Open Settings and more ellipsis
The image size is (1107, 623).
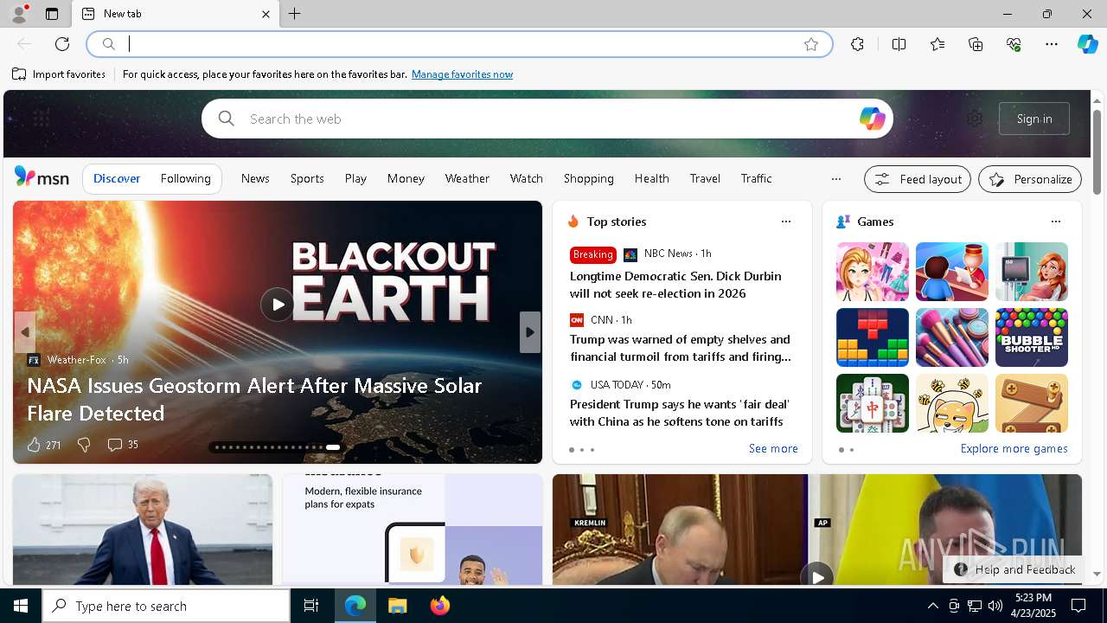[1052, 44]
